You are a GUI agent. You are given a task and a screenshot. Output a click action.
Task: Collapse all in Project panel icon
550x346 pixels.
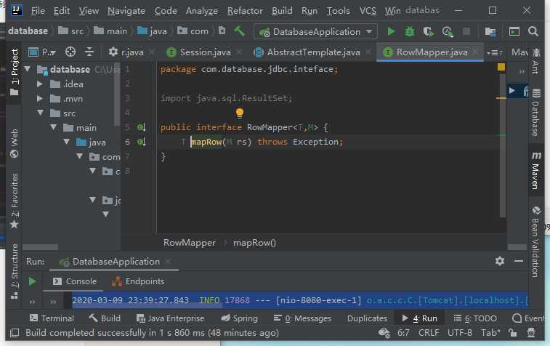[x=89, y=52]
